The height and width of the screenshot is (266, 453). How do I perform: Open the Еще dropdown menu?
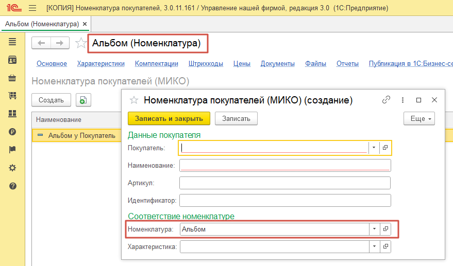tap(419, 118)
